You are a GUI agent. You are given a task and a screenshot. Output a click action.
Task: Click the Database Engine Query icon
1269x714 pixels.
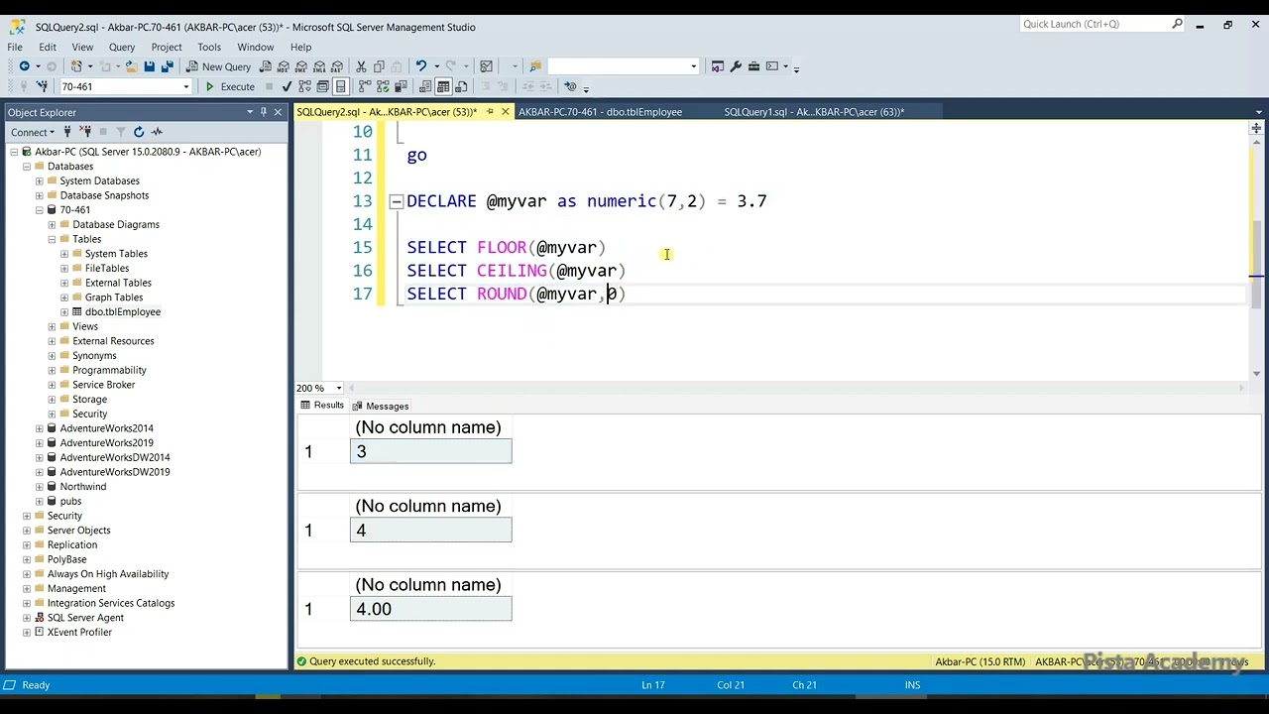point(266,66)
